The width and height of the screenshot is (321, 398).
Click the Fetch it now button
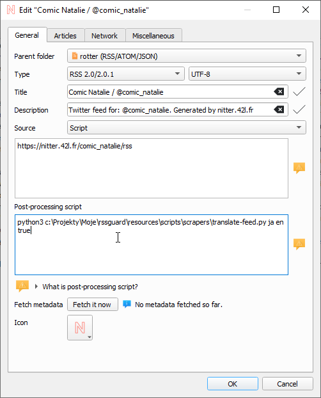click(93, 305)
